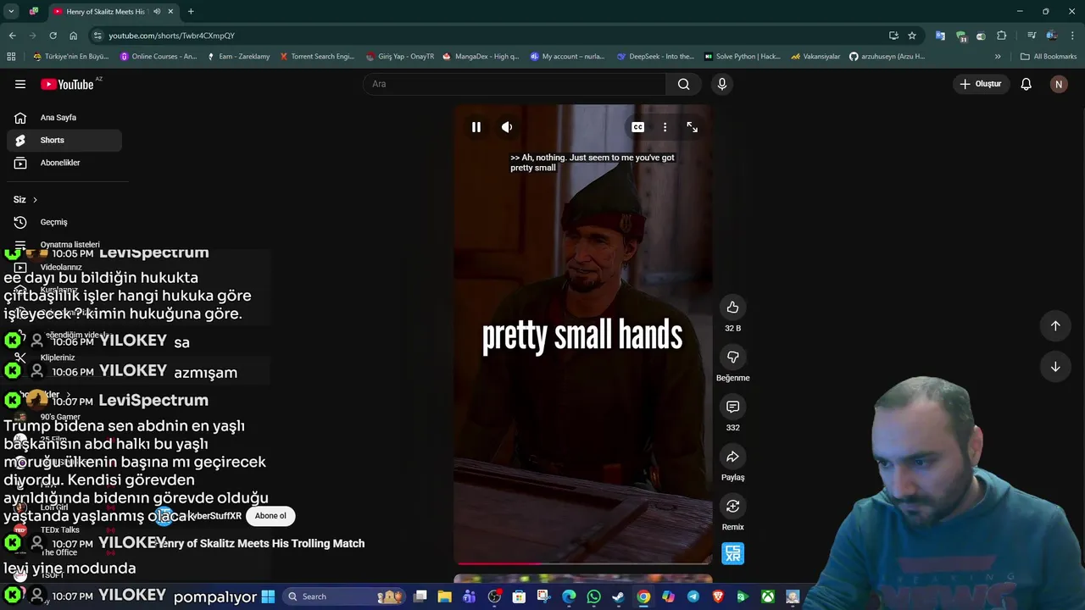Open the Torrent Search Engine bookmark
Image resolution: width=1085 pixels, height=610 pixels.
(317, 57)
